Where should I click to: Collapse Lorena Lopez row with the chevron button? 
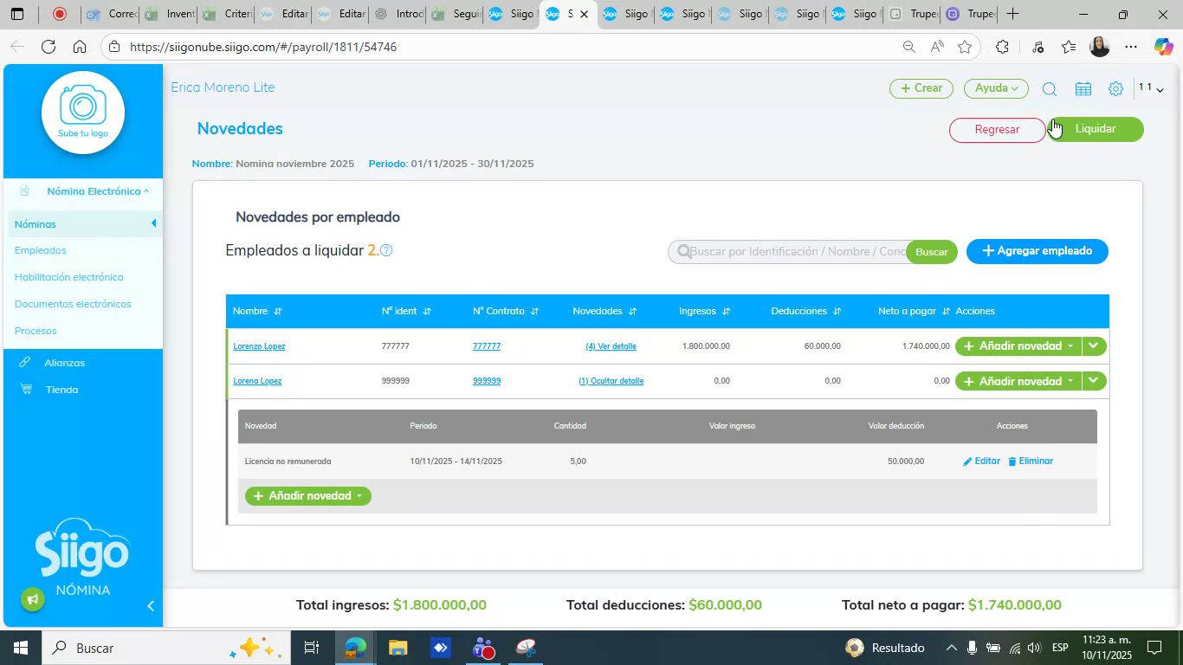pyautogui.click(x=1094, y=381)
